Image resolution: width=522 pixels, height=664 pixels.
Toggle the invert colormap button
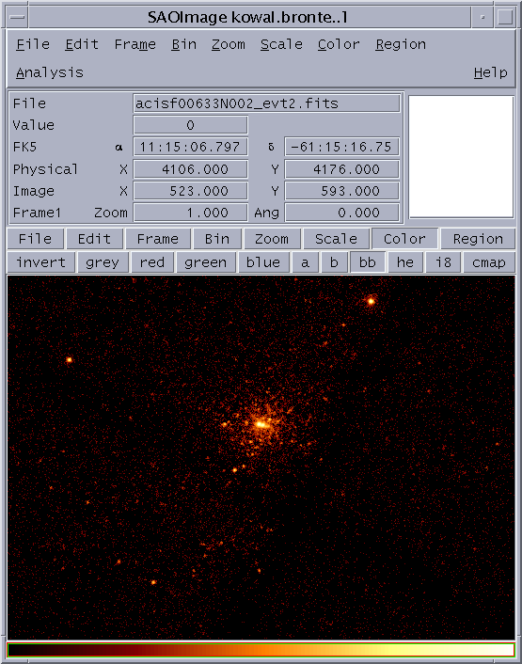pyautogui.click(x=41, y=262)
